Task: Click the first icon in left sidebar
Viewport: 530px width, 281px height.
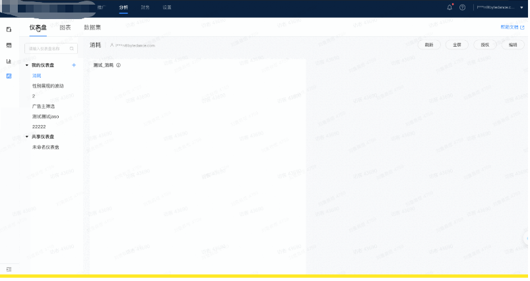Action: pos(9,30)
